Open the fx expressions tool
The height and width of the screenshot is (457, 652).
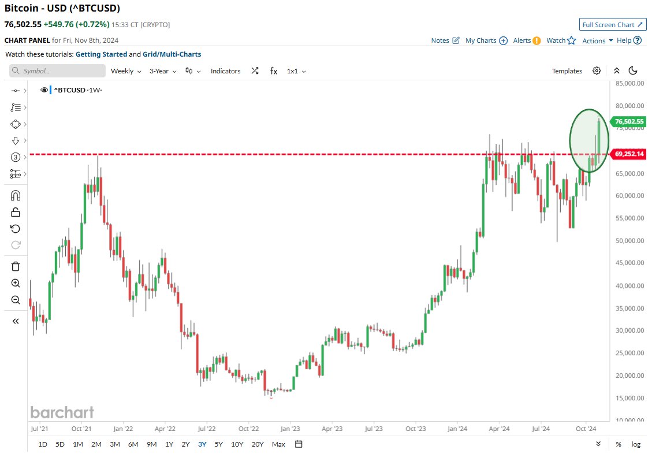[273, 70]
